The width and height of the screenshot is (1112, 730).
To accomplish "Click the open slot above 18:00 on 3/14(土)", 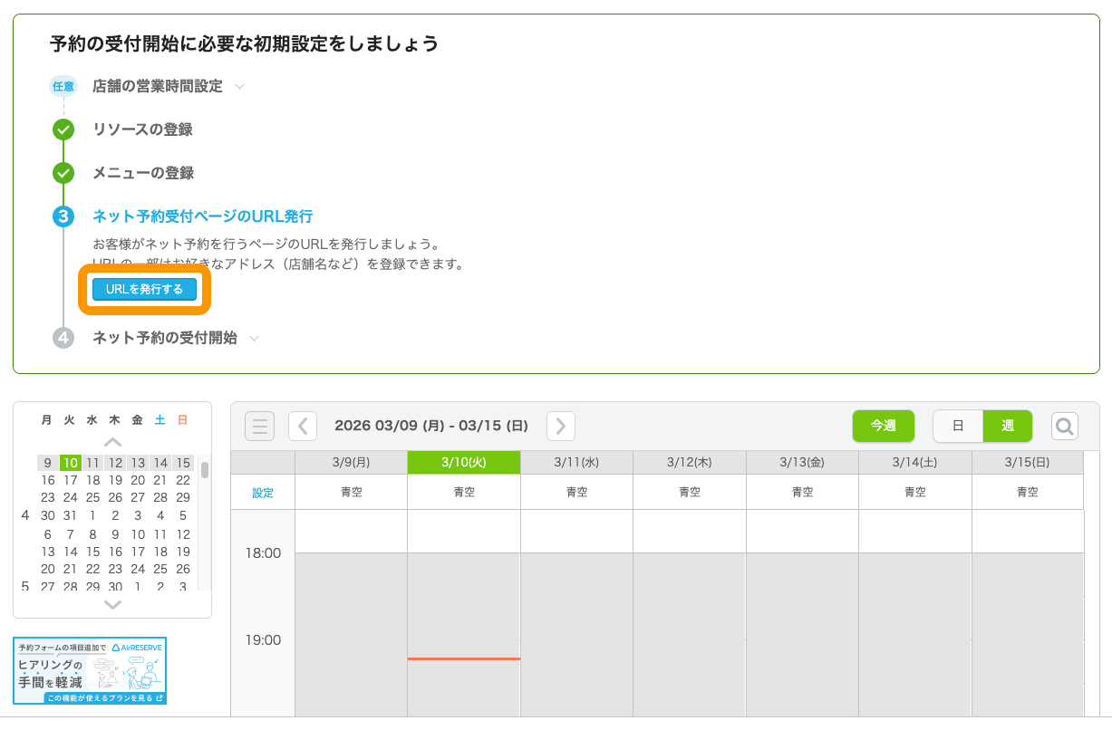I will 915,531.
